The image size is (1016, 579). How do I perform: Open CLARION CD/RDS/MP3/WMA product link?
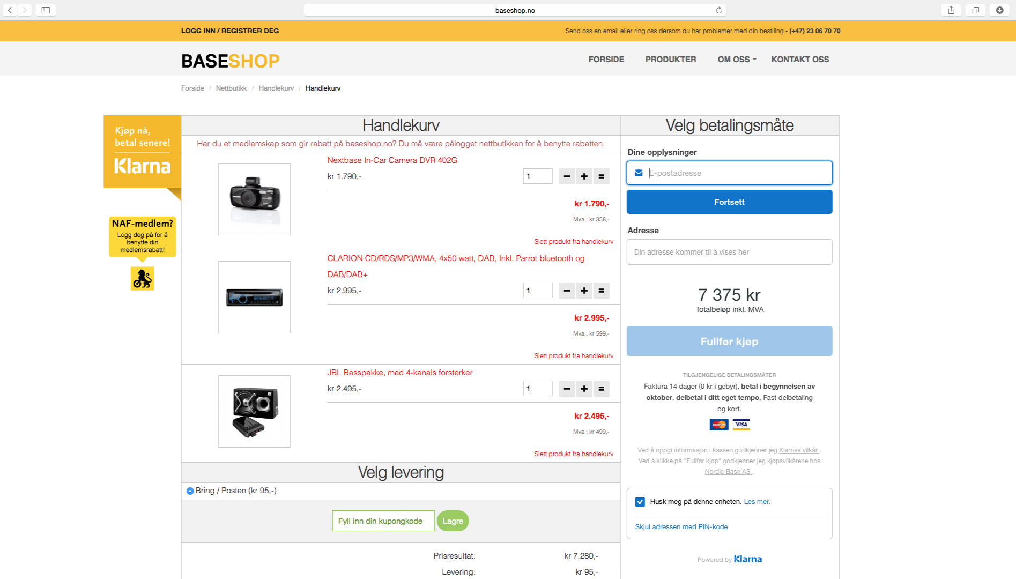[456, 266]
